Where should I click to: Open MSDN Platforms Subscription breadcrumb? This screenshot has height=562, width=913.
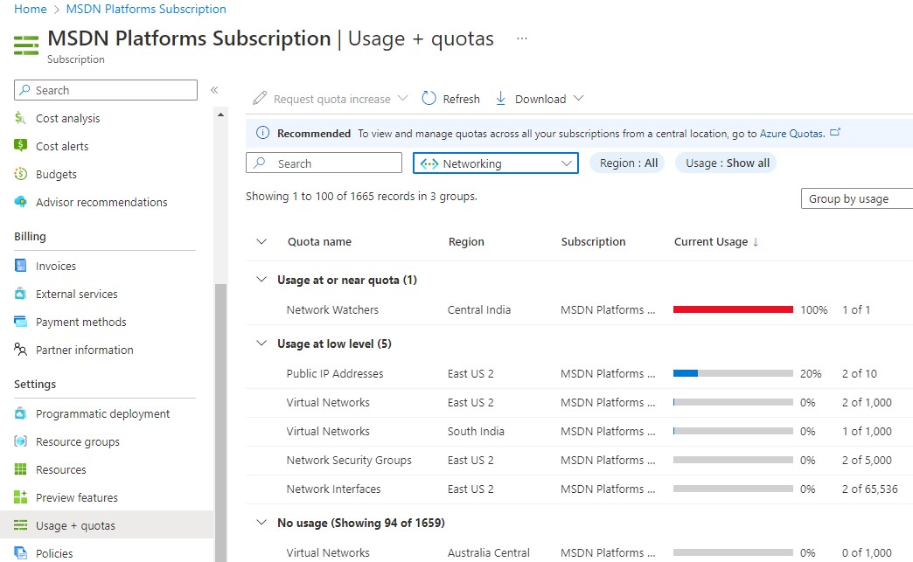click(146, 9)
